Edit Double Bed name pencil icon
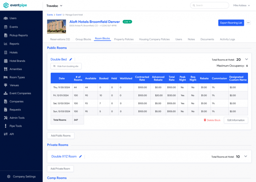This screenshot has width=256, height=182. (x=71, y=59)
